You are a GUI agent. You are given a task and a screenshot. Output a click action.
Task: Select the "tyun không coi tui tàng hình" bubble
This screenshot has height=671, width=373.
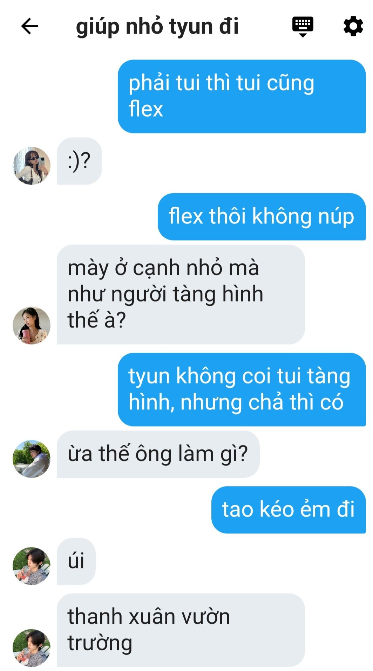242,389
